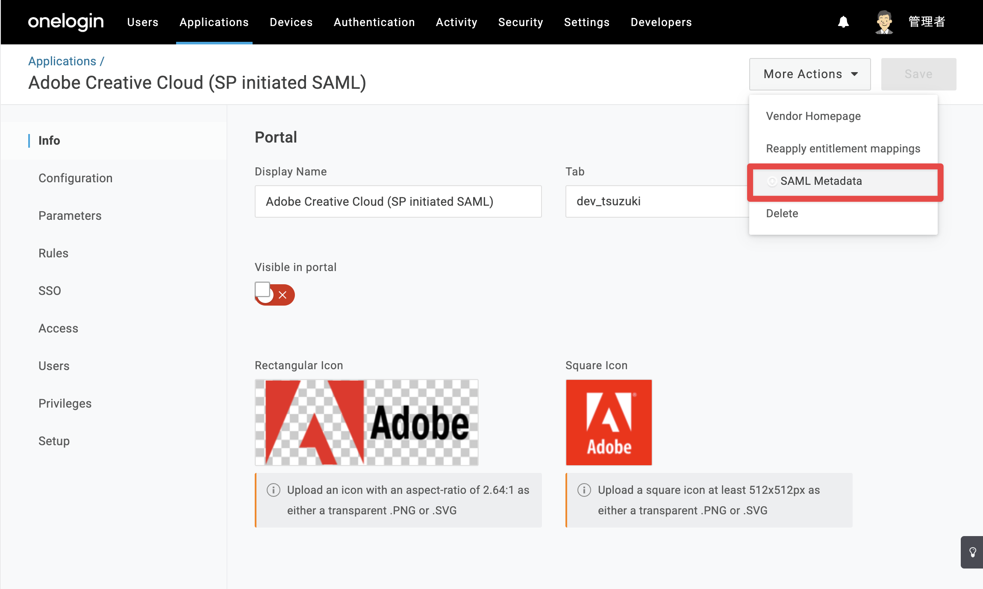The height and width of the screenshot is (589, 983).
Task: Choose Vendor Homepage from the menu
Action: click(843, 116)
